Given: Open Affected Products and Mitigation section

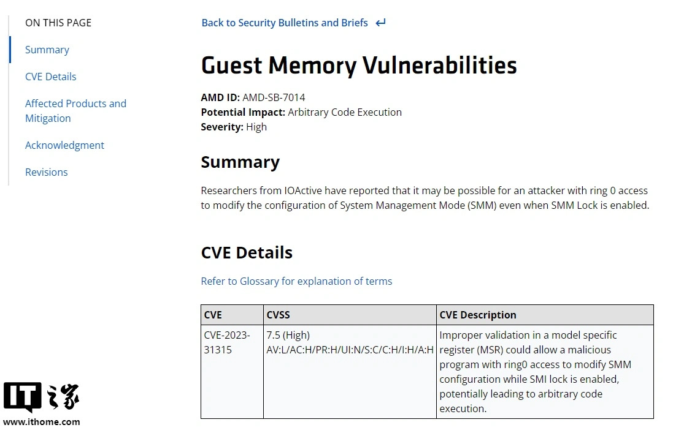Looking at the screenshot, I should coord(75,111).
